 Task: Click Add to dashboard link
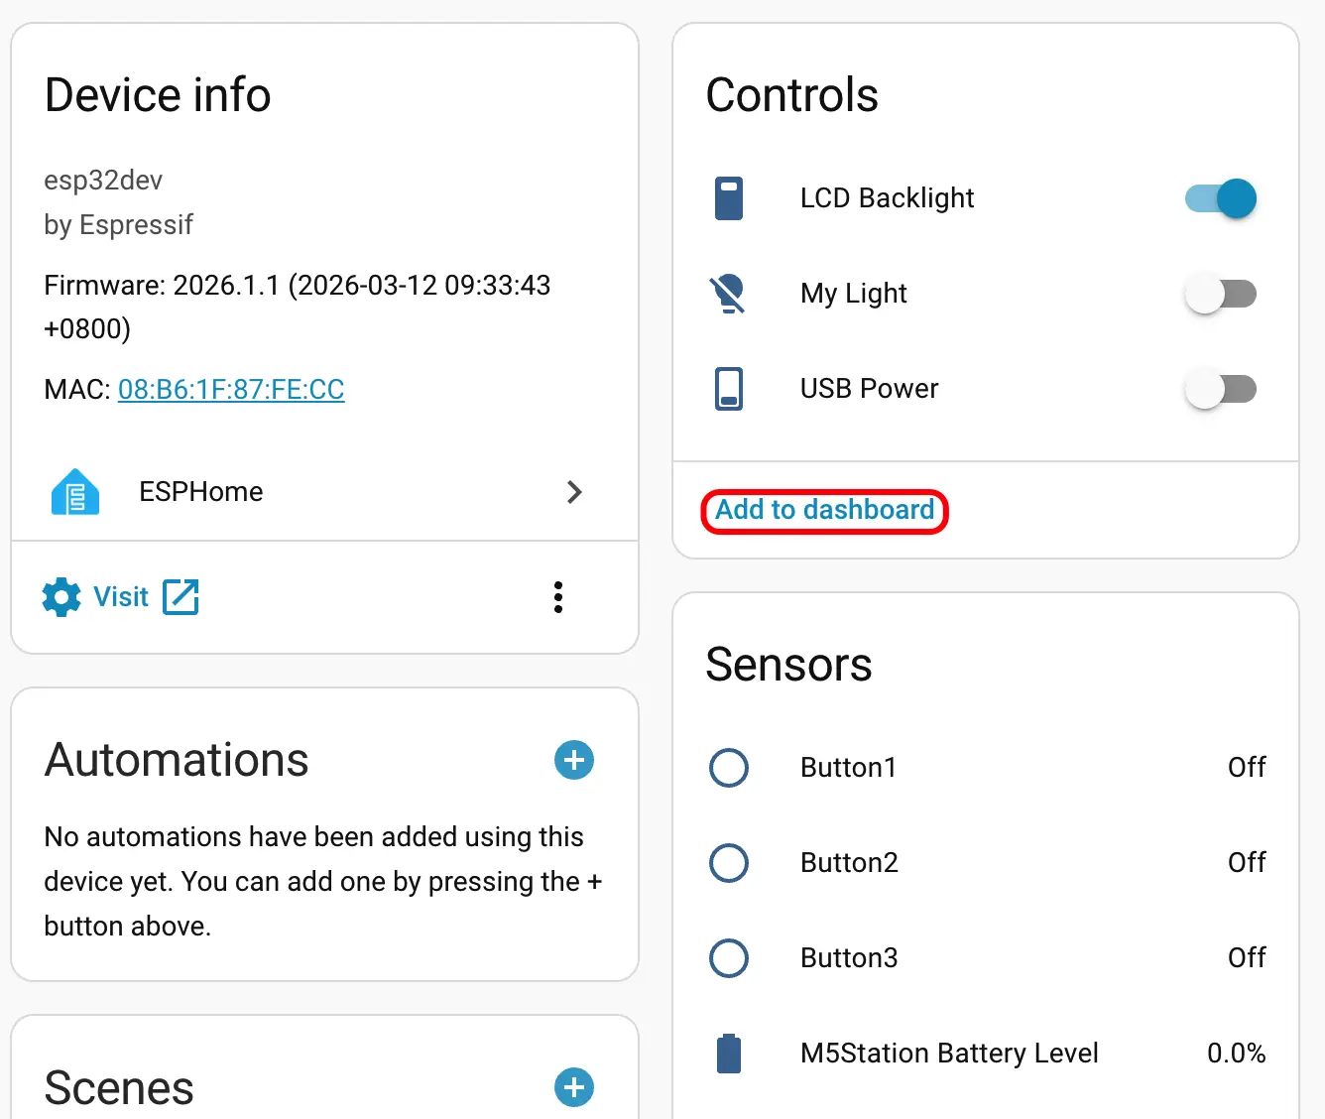pos(824,510)
